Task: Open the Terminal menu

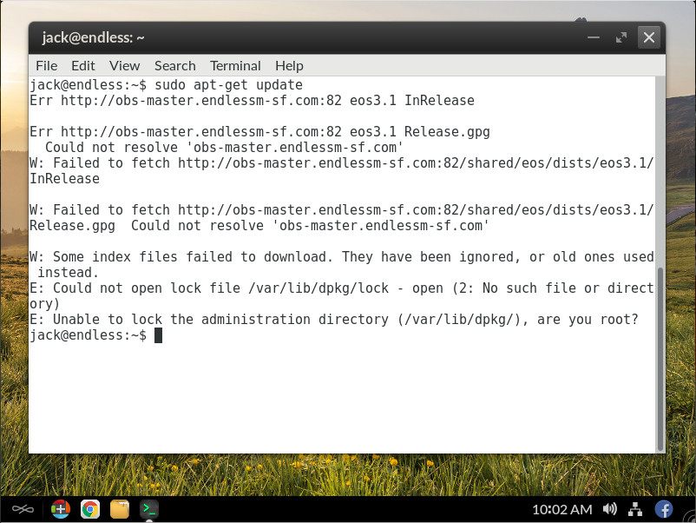Action: click(x=235, y=65)
